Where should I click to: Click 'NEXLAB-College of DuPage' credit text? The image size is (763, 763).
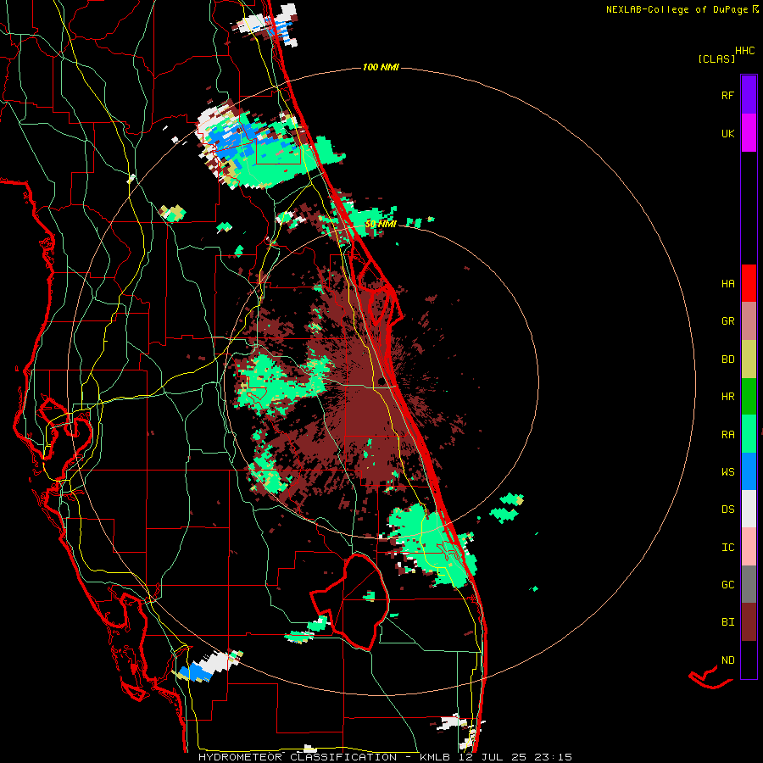click(677, 9)
